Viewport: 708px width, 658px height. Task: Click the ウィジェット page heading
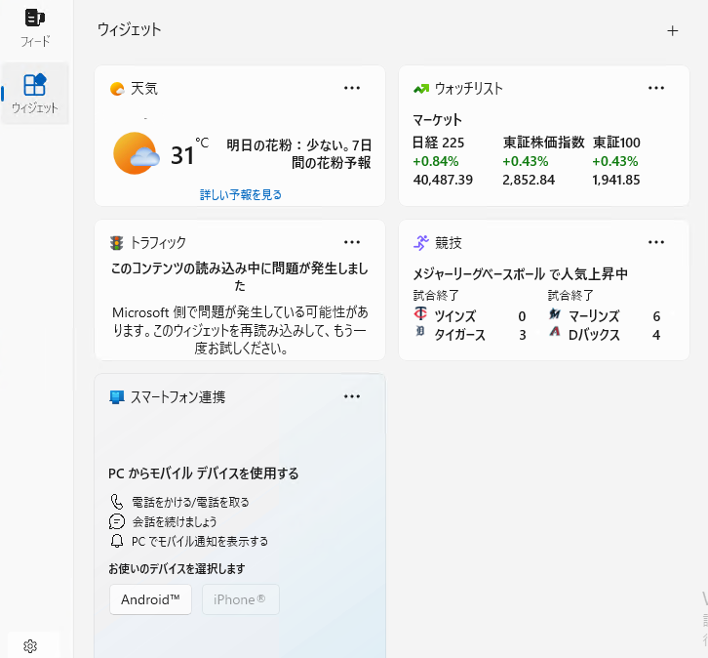[x=129, y=30]
